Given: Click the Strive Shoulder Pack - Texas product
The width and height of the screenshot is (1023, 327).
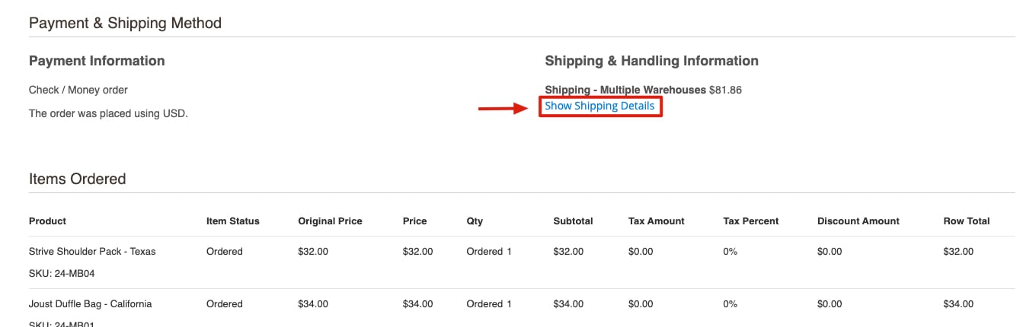Looking at the screenshot, I should (92, 252).
